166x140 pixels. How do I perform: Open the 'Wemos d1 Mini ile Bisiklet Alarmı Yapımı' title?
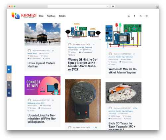tap(123, 71)
